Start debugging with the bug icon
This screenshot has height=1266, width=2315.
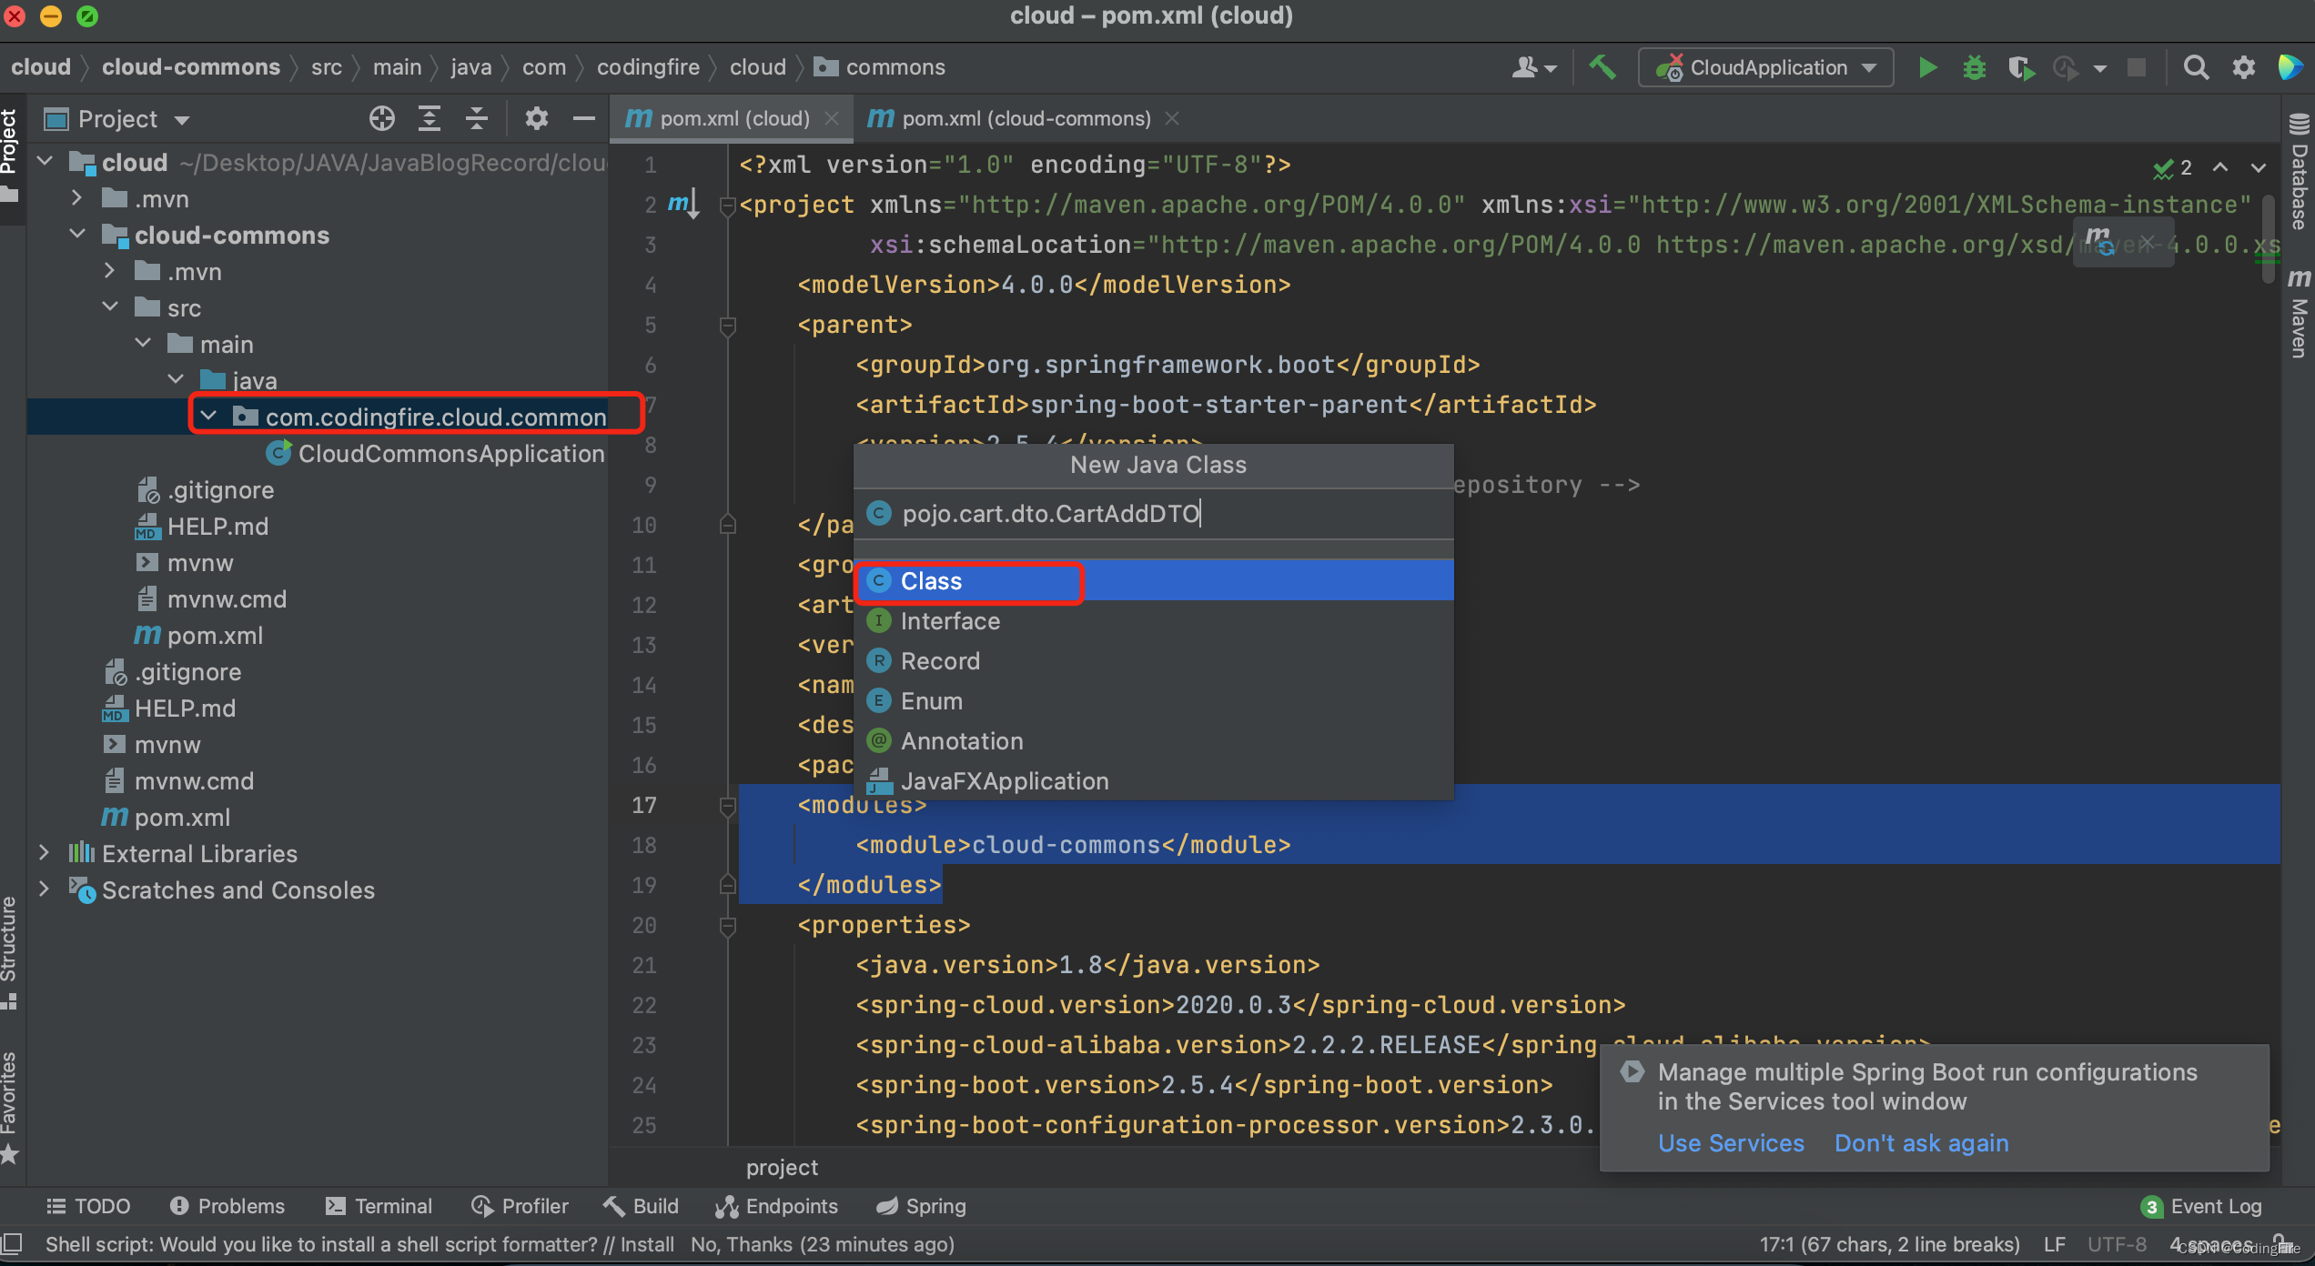1974,67
